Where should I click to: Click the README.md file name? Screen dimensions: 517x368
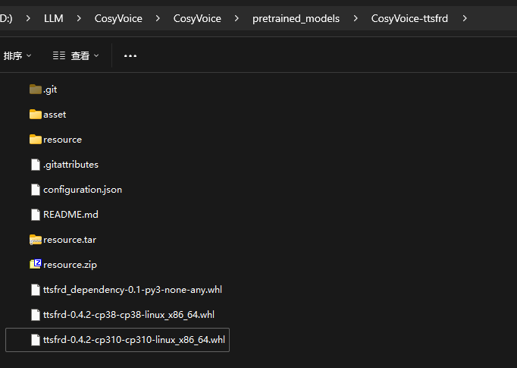(71, 215)
